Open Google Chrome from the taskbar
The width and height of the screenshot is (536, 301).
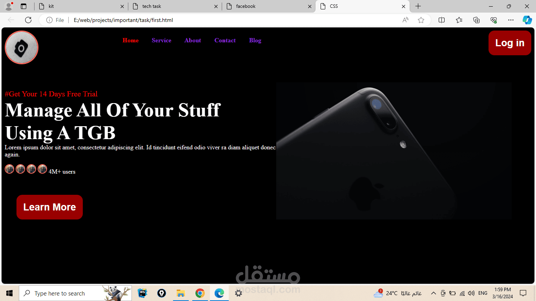click(x=200, y=293)
